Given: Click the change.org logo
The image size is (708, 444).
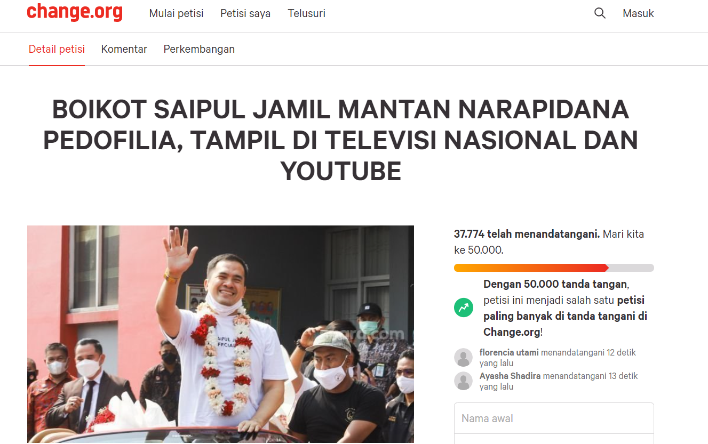Looking at the screenshot, I should [x=75, y=12].
